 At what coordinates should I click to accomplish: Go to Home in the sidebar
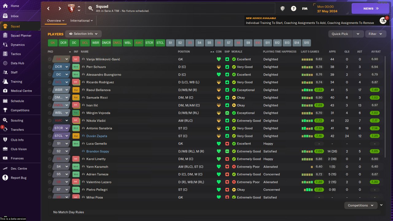(20, 6)
